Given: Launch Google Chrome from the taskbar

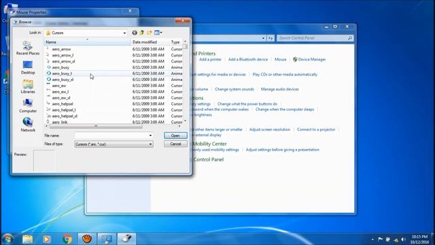Looking at the screenshot, I should [x=67, y=239].
